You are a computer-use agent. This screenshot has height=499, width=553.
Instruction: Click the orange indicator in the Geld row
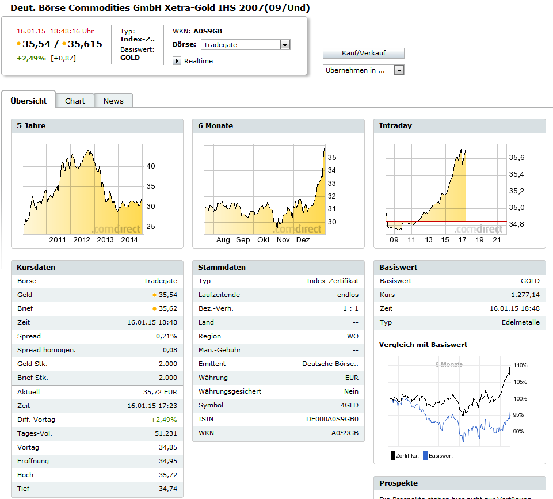tap(154, 295)
